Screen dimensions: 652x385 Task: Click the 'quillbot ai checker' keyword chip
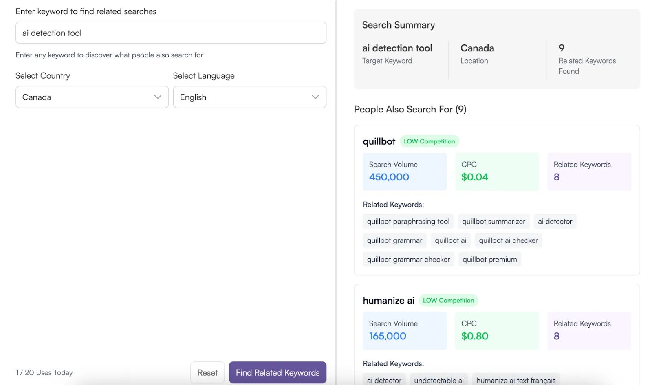[508, 240]
